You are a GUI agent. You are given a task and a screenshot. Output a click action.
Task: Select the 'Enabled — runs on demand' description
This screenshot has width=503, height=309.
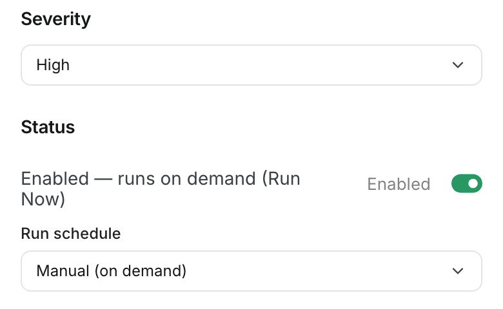(x=161, y=189)
